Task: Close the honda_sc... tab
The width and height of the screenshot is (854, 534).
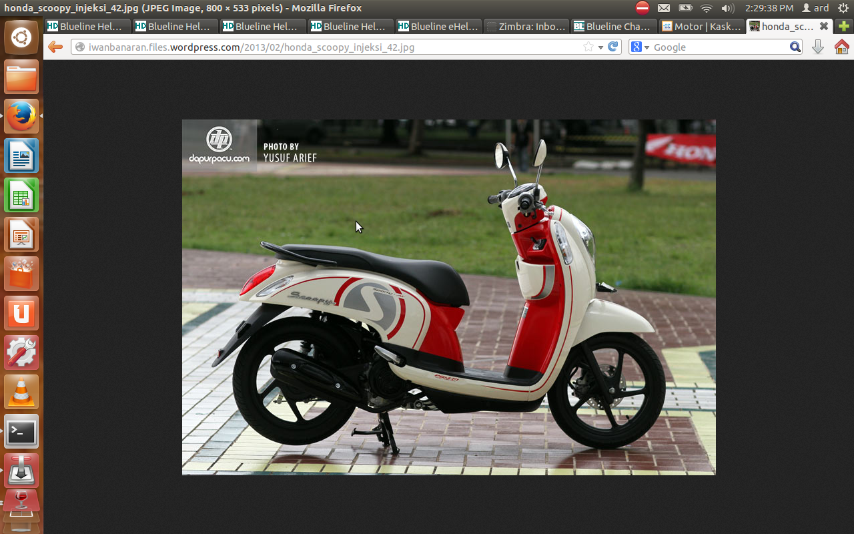Action: (x=824, y=26)
